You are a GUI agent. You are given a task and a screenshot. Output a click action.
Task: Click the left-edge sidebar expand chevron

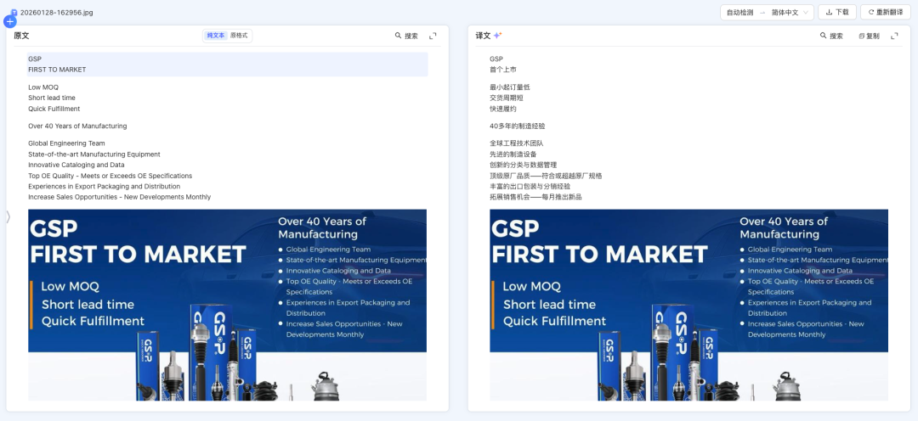pyautogui.click(x=8, y=217)
